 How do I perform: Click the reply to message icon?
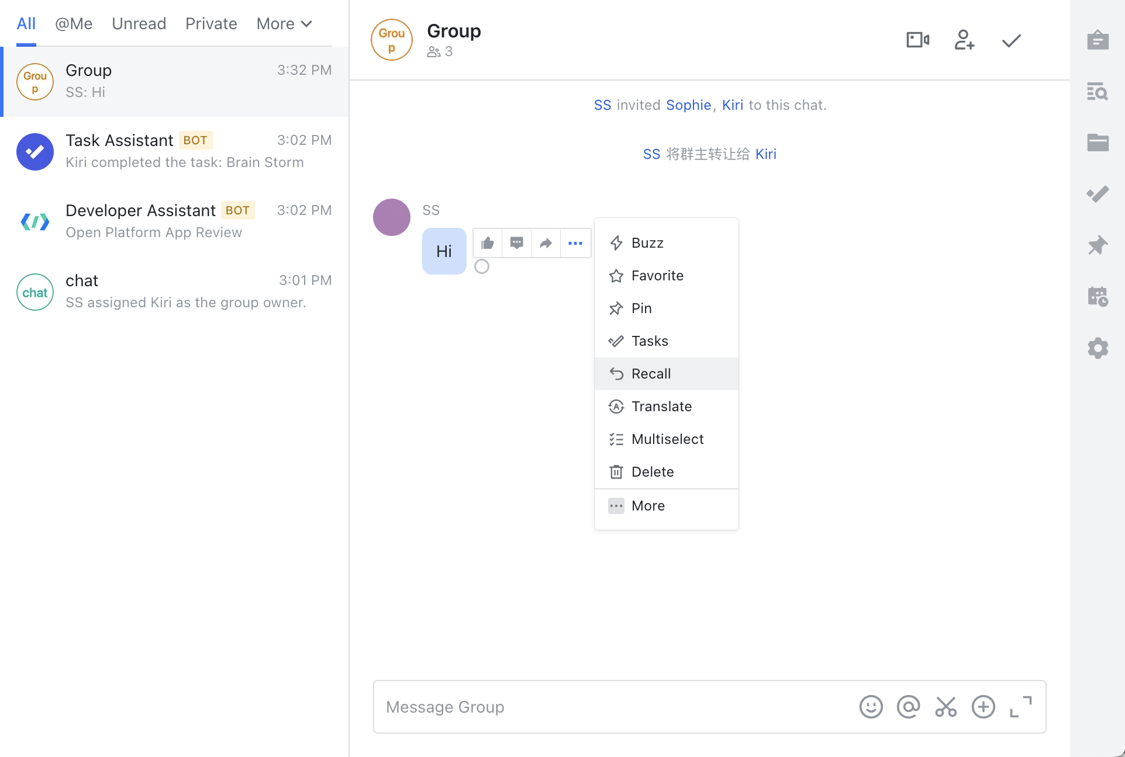pyautogui.click(x=517, y=243)
